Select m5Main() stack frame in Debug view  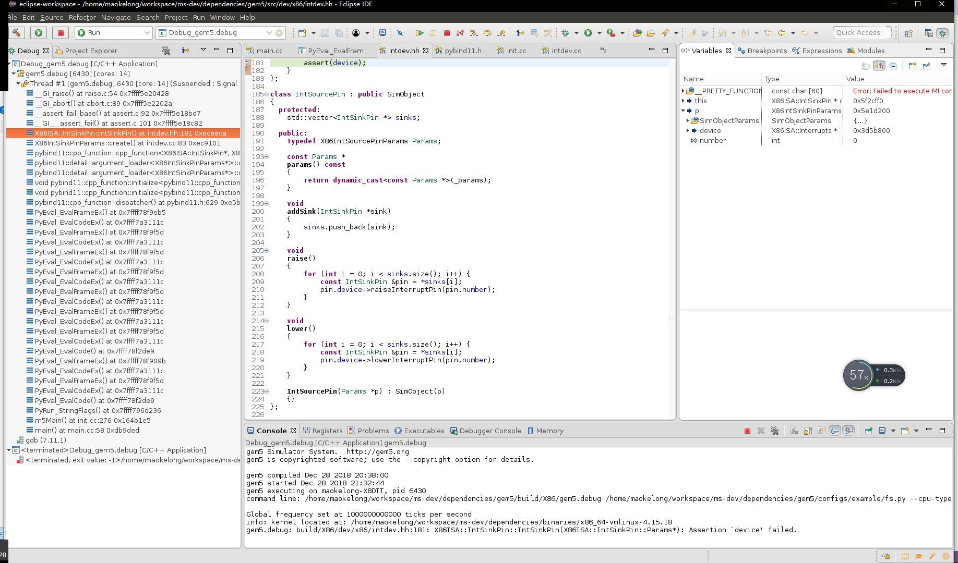pos(92,420)
